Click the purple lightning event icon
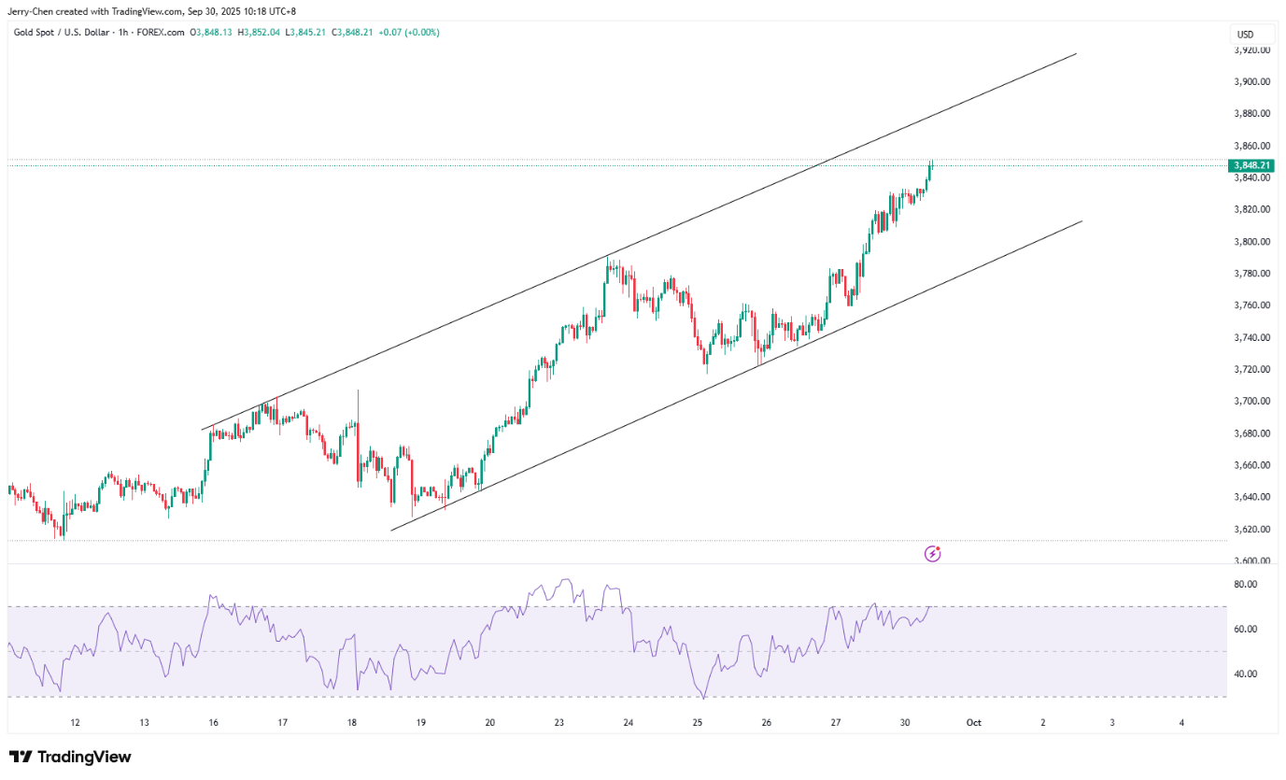 tap(932, 554)
